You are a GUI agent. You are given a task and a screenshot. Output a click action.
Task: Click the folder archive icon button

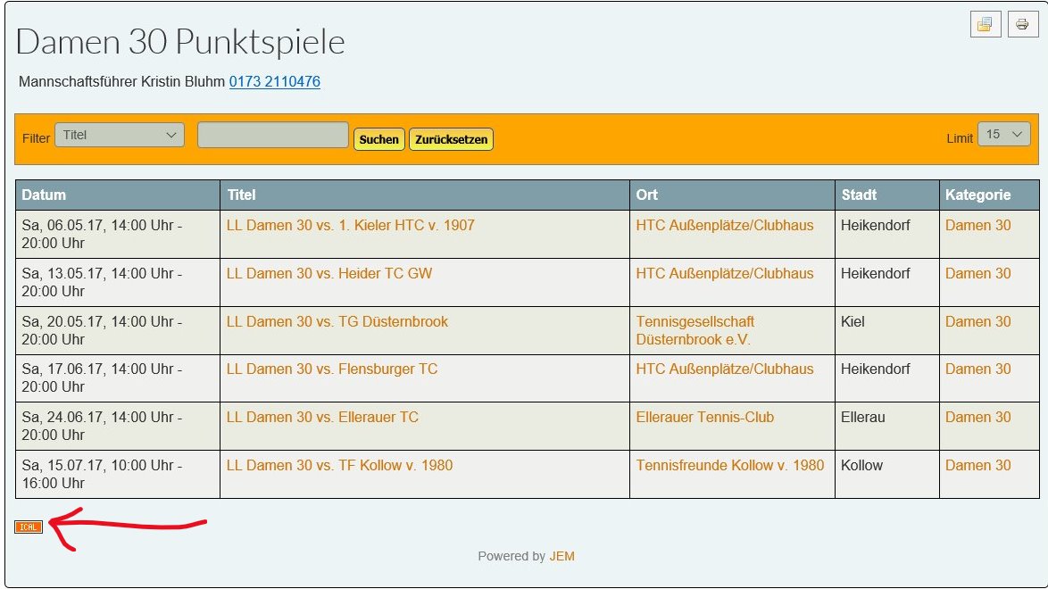986,24
